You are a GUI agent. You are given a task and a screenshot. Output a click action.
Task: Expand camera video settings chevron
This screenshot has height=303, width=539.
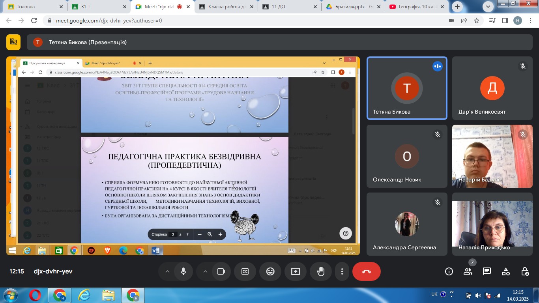(205, 271)
